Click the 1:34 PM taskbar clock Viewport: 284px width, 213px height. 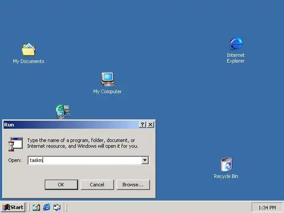[267, 208]
